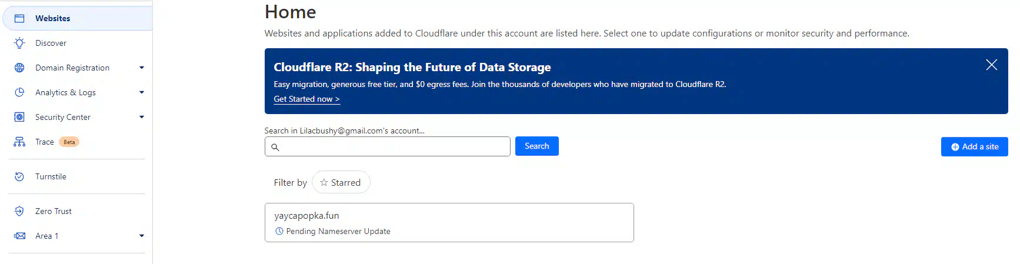Expand the Area 1 submenu arrow
The image size is (1020, 264).
click(142, 236)
